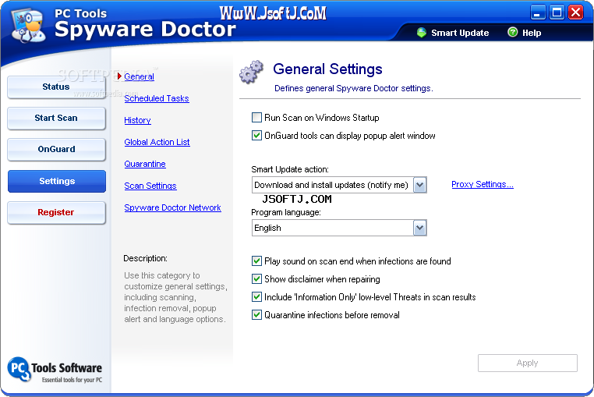This screenshot has width=594, height=397.
Task: Enable Run Scan on Windows Startup
Action: pyautogui.click(x=256, y=118)
